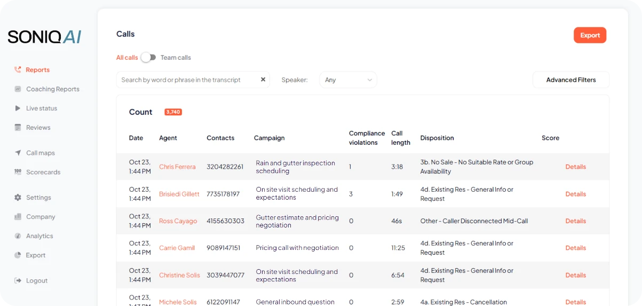
Task: Click the Reports phone icon in sidebar
Action: (x=18, y=69)
